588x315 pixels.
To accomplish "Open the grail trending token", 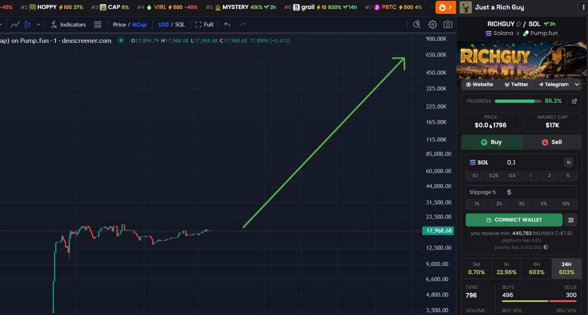I will click(x=320, y=7).
